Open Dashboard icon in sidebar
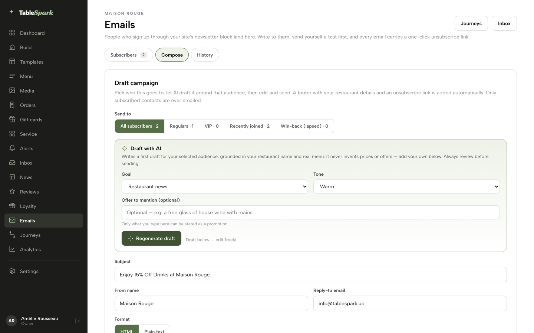Viewport: 534px width, 333px height. (12, 33)
